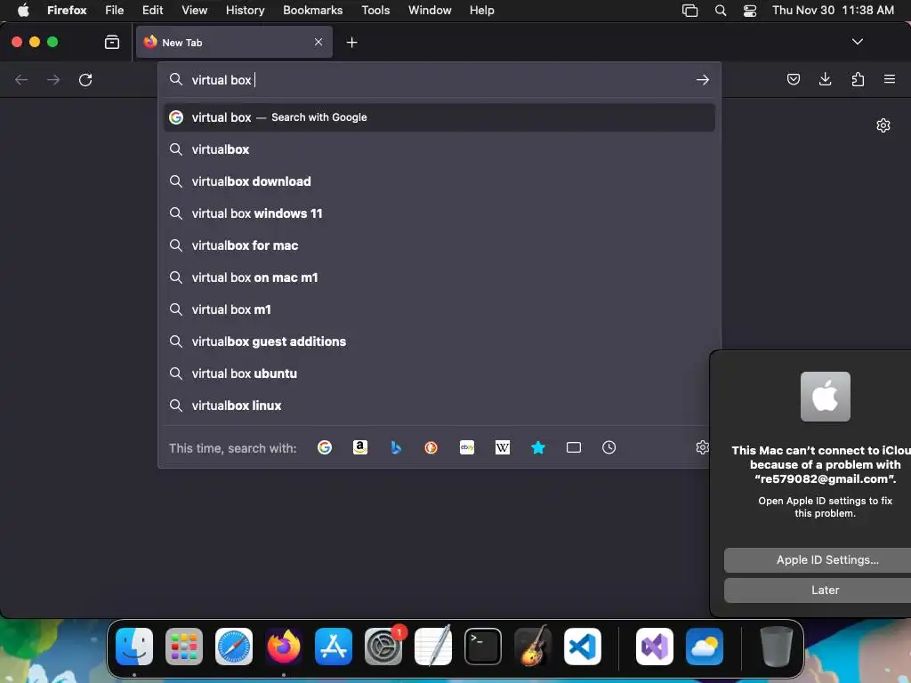
Task: Click into the address bar text field
Action: point(439,79)
